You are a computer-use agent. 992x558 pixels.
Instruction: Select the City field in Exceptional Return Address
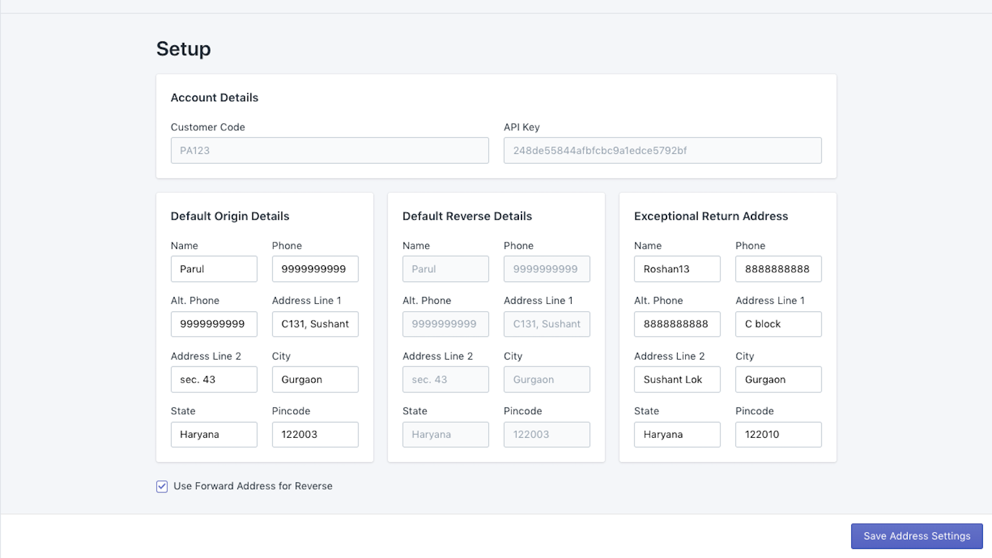[778, 379]
